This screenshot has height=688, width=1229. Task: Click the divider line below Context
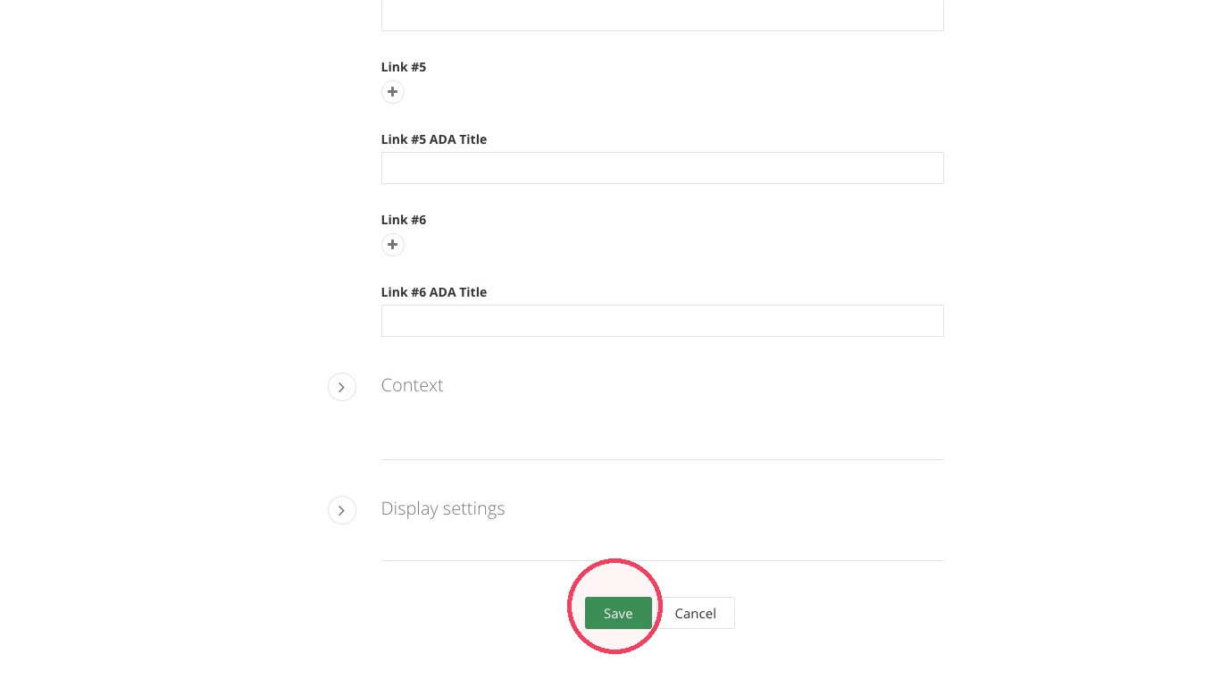662,459
